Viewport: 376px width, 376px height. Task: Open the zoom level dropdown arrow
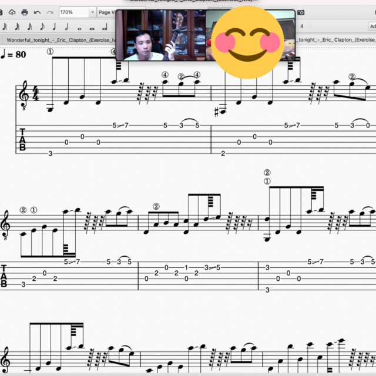[92, 12]
